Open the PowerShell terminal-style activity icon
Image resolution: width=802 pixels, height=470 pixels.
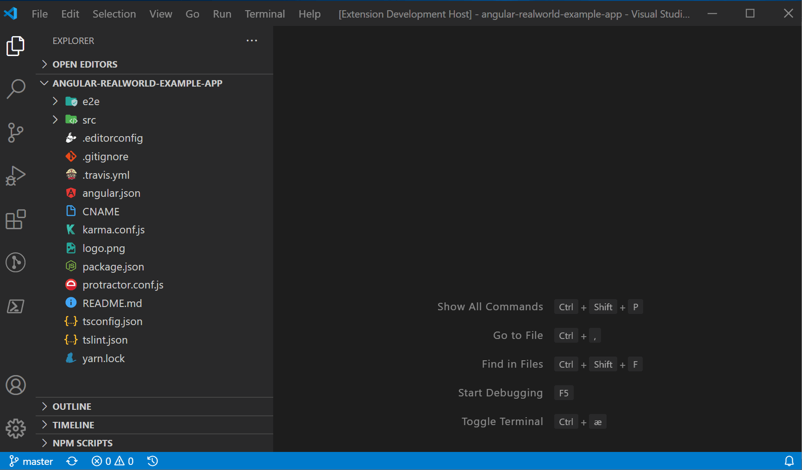coord(16,306)
